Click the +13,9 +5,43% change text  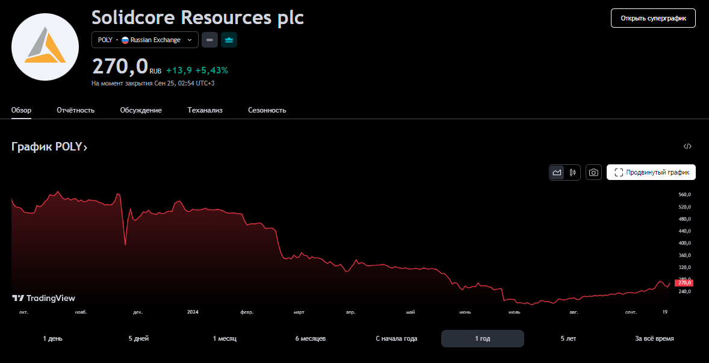point(197,70)
